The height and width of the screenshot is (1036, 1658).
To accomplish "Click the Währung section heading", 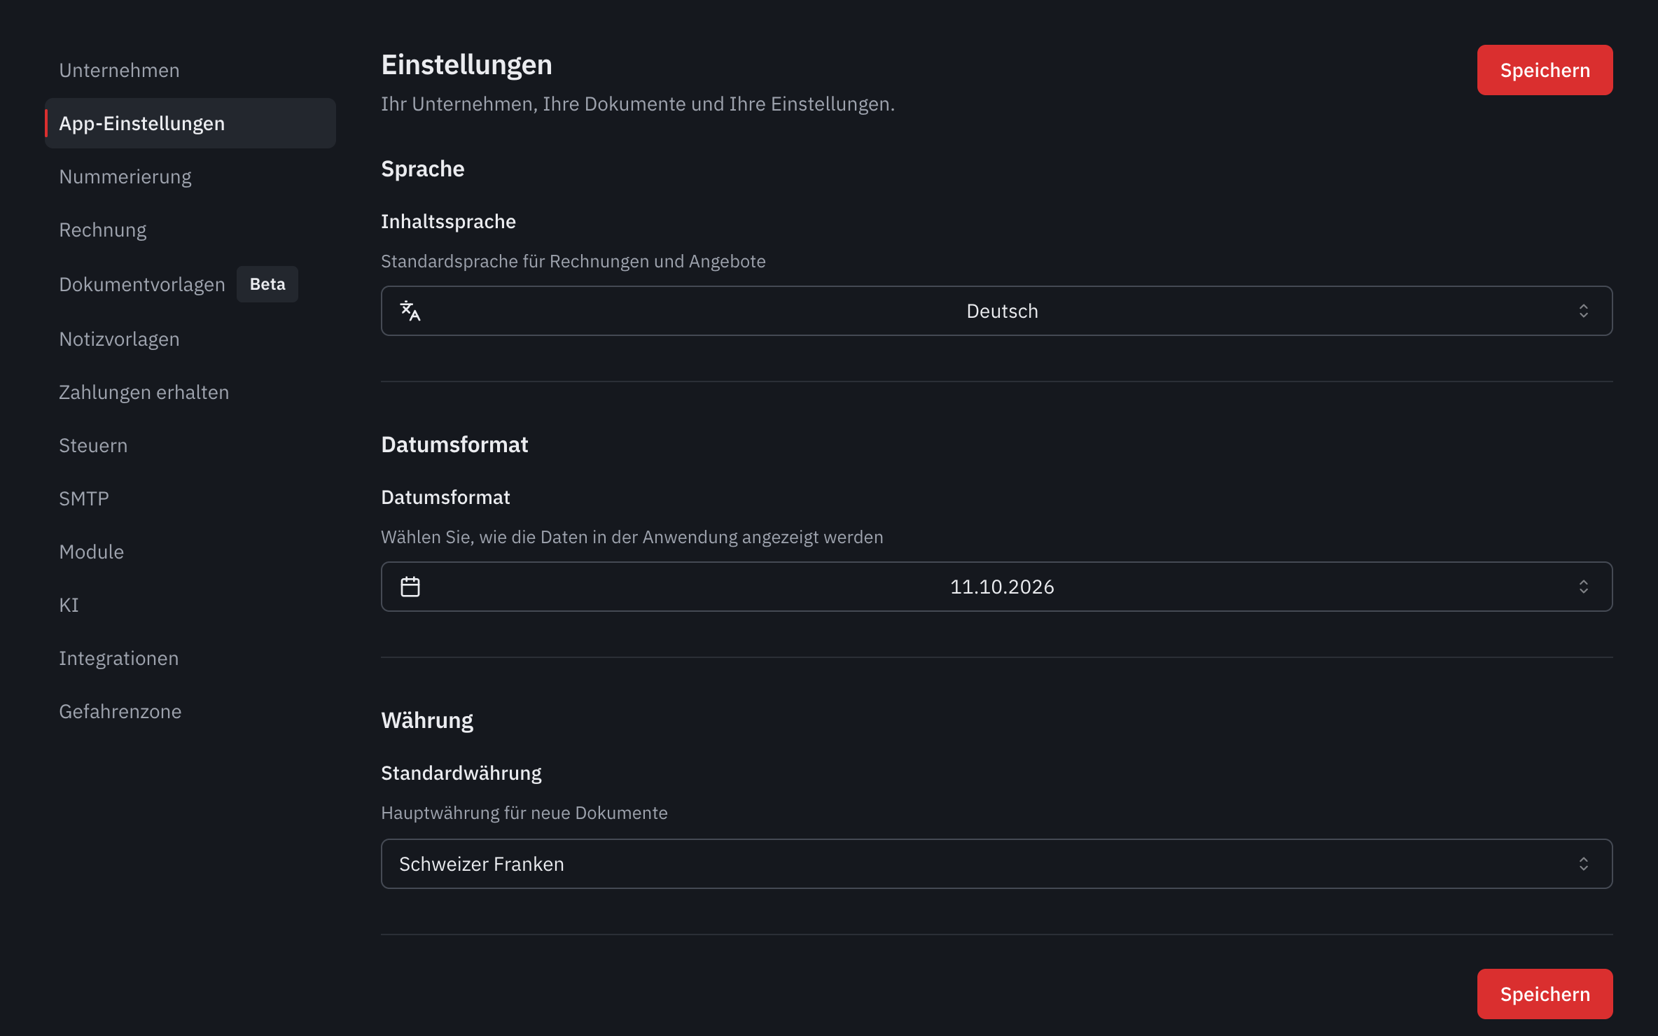I will click(x=427, y=720).
